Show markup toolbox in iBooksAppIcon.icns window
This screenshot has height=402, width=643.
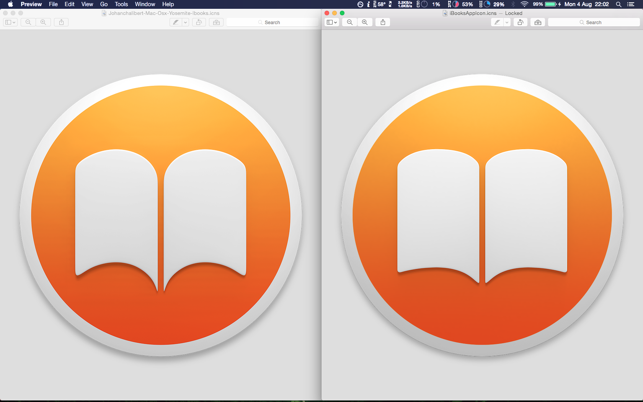coord(538,22)
